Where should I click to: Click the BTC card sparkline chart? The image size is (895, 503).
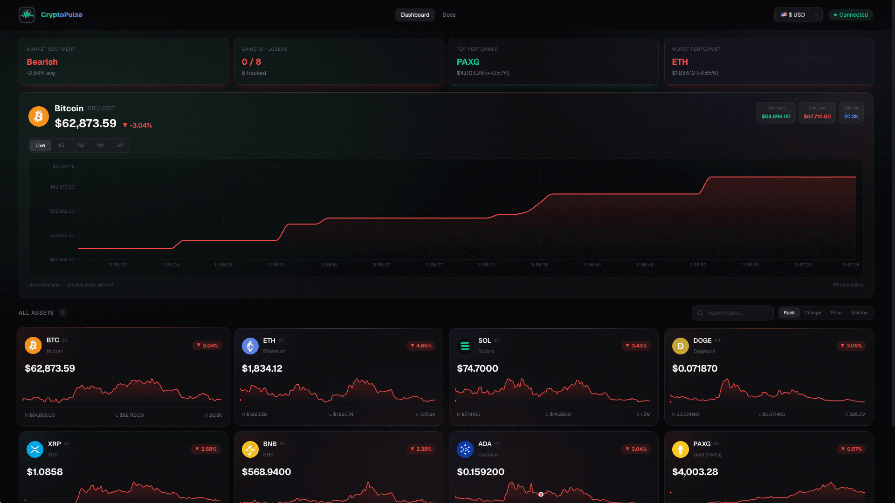point(122,391)
